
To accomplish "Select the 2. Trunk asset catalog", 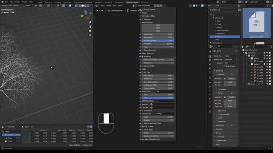I will pyautogui.click(x=218, y=24).
